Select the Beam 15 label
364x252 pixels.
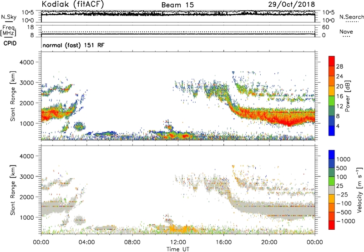(x=177, y=5)
